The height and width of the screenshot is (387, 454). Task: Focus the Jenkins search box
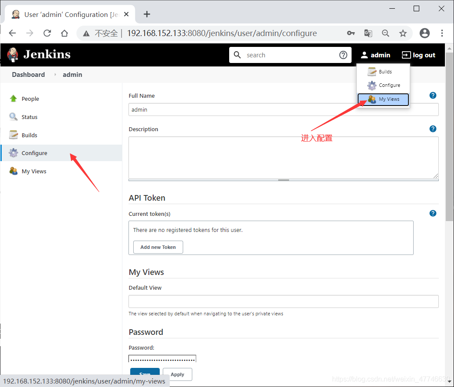click(x=290, y=55)
